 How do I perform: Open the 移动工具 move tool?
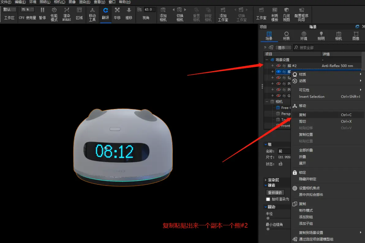(x=92, y=10)
